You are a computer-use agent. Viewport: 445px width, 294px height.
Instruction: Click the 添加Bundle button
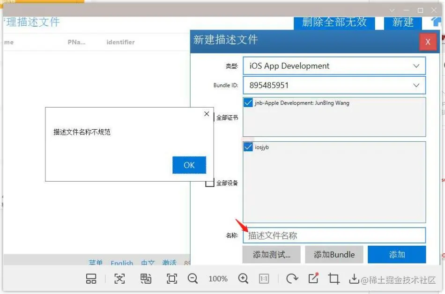click(334, 255)
